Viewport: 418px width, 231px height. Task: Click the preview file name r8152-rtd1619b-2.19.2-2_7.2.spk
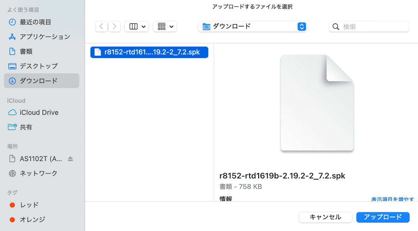click(282, 176)
